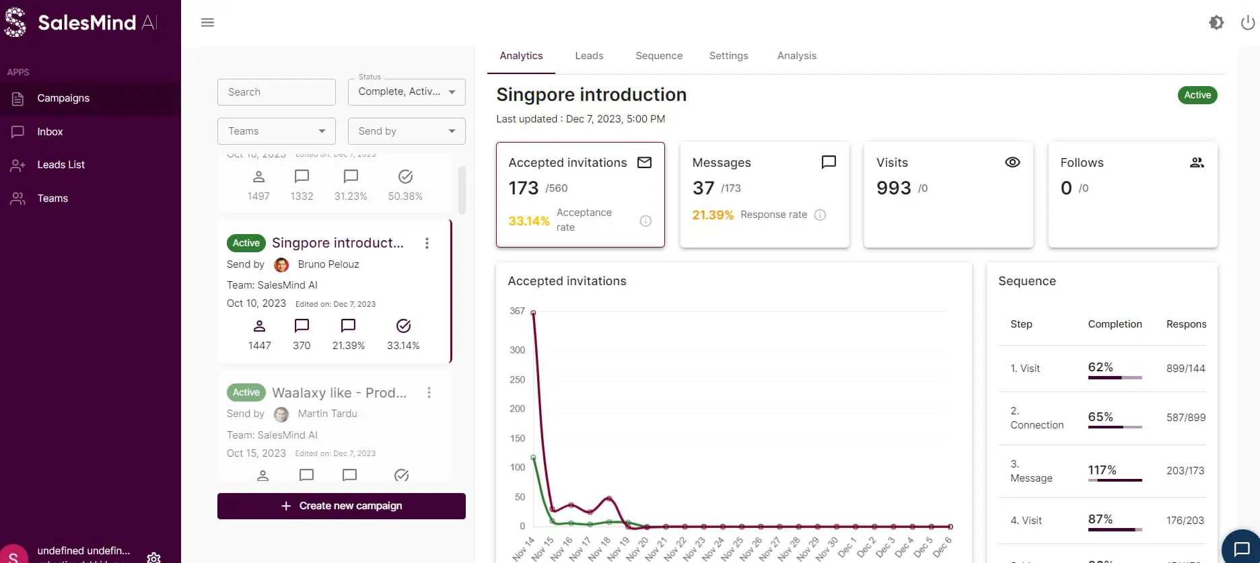This screenshot has width=1260, height=563.
Task: Open options menu for Waalaxy like campaign
Action: [429, 393]
